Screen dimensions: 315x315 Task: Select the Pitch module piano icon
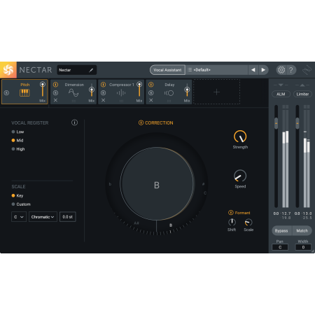tap(24, 93)
